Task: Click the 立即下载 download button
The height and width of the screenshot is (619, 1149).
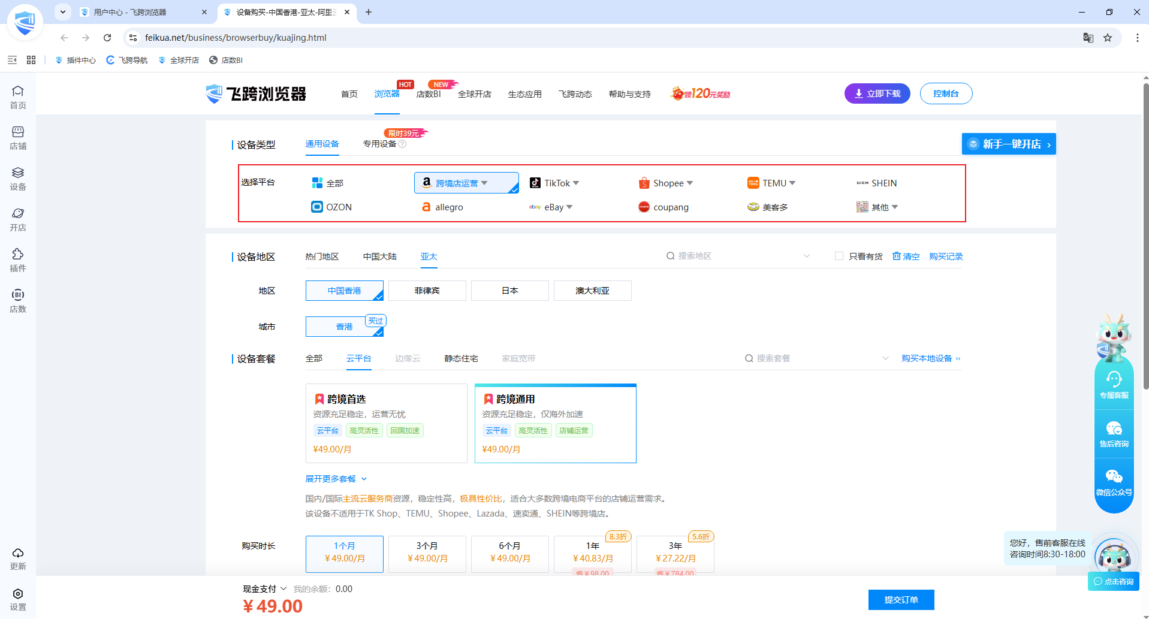Action: tap(877, 93)
